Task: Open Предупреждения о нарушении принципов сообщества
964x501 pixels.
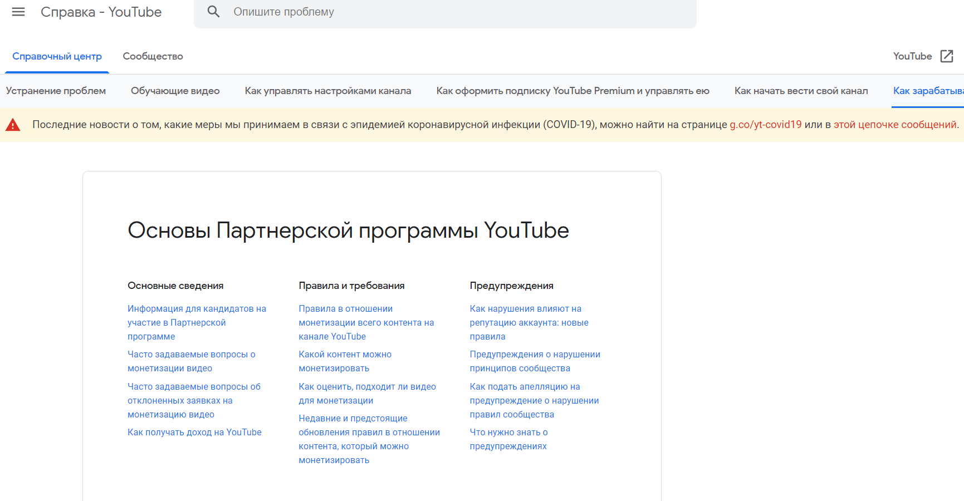Action: [535, 361]
